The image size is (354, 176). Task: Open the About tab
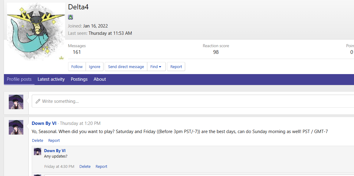pyautogui.click(x=100, y=79)
